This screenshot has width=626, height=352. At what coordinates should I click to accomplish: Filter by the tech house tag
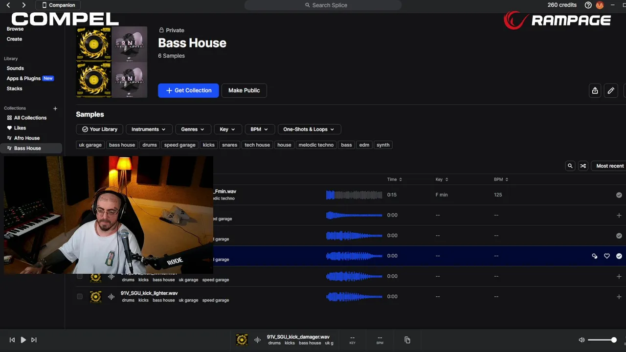[257, 145]
